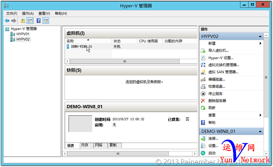Open 操作(A) menu
This screenshot has width=273, height=167.
click(x=28, y=13)
